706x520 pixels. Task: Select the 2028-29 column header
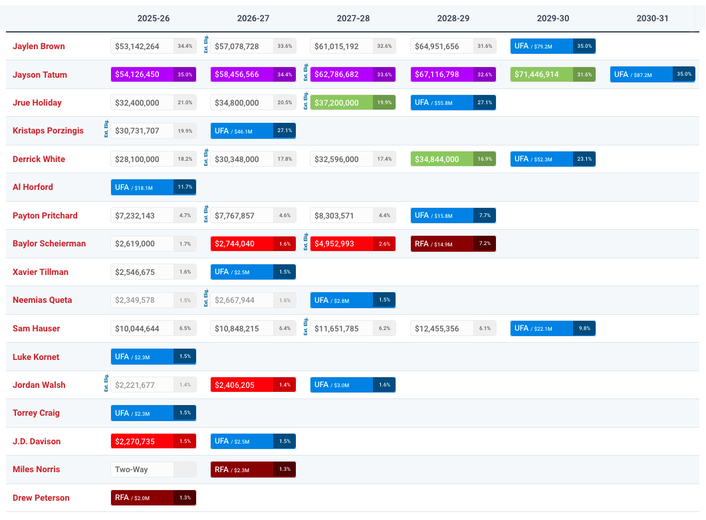pyautogui.click(x=453, y=18)
